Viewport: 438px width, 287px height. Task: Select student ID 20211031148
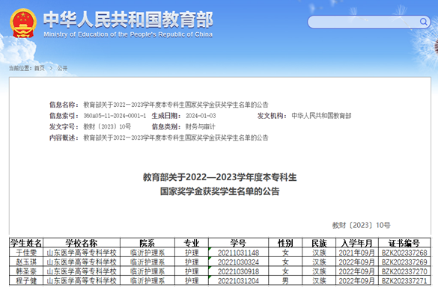238,253
